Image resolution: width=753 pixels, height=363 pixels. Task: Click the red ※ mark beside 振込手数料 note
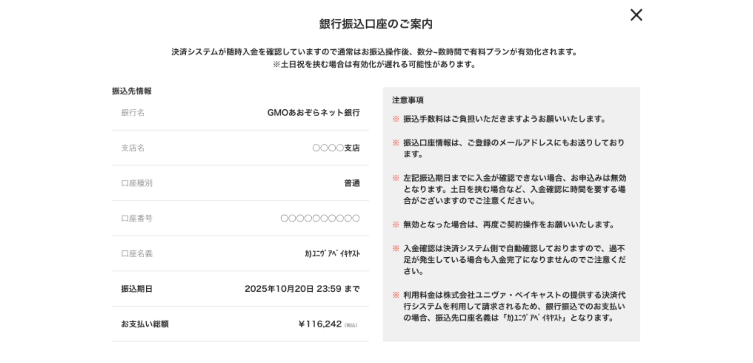pos(396,119)
